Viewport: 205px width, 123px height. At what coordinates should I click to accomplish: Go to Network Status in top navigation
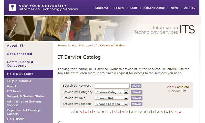[x=154, y=8]
